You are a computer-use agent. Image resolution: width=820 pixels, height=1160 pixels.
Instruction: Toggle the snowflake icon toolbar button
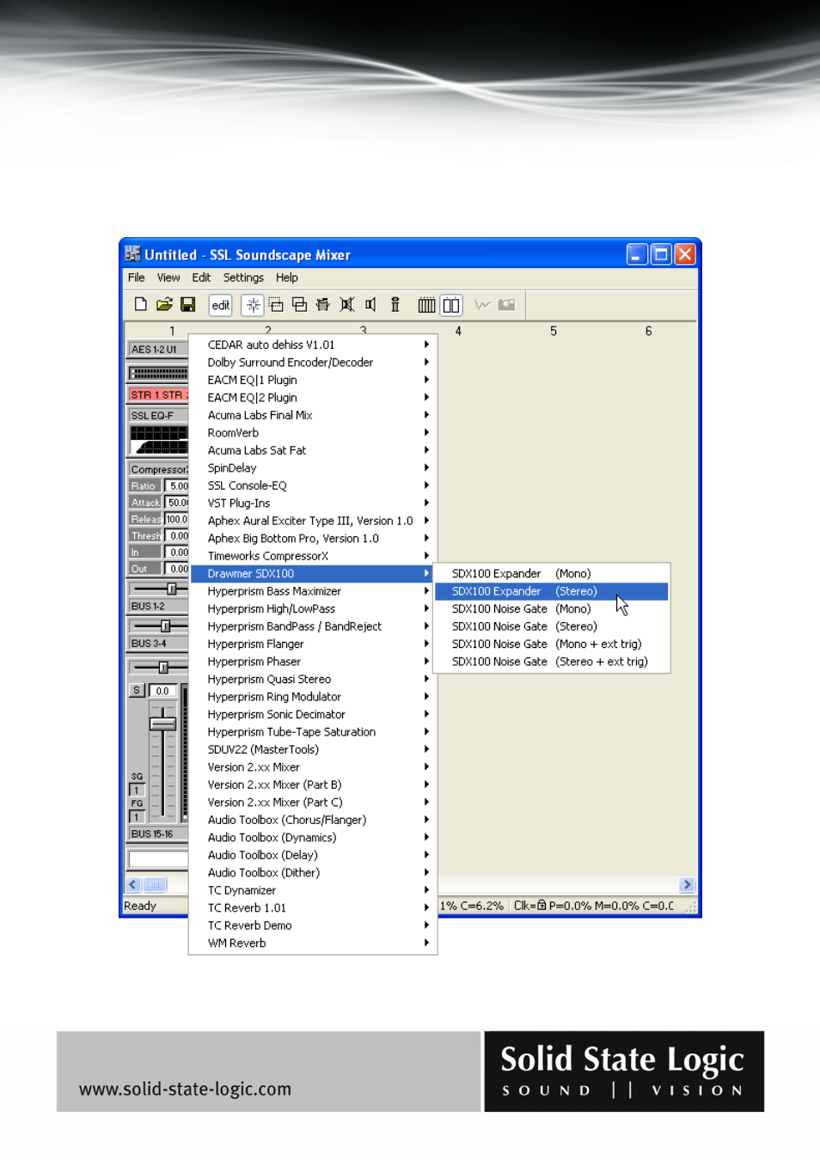(x=253, y=305)
